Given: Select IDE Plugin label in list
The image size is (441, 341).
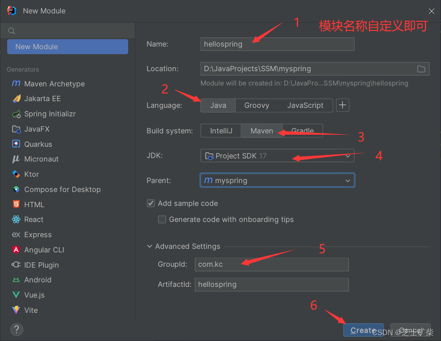Looking at the screenshot, I should point(41,265).
